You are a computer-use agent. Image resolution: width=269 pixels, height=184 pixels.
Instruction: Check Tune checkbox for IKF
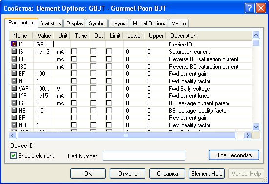click(74, 95)
